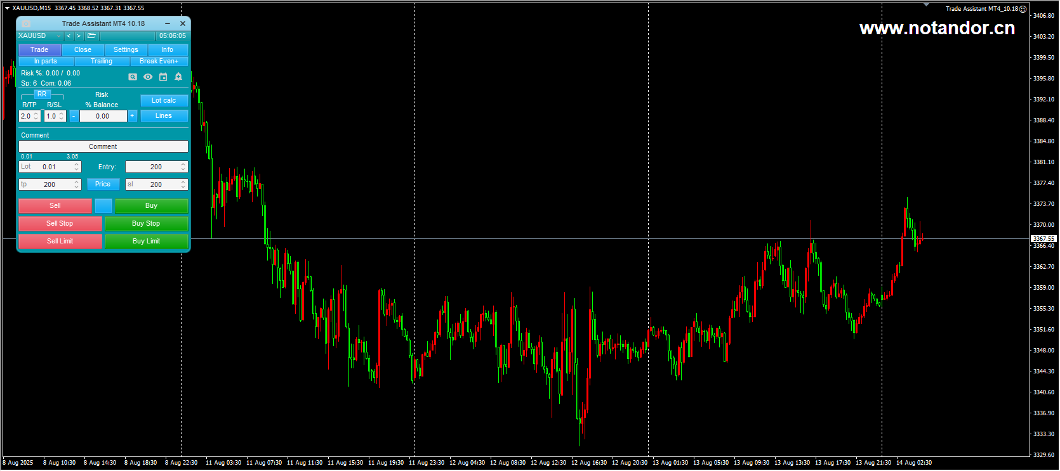Toggle the RR mode button

[x=42, y=94]
